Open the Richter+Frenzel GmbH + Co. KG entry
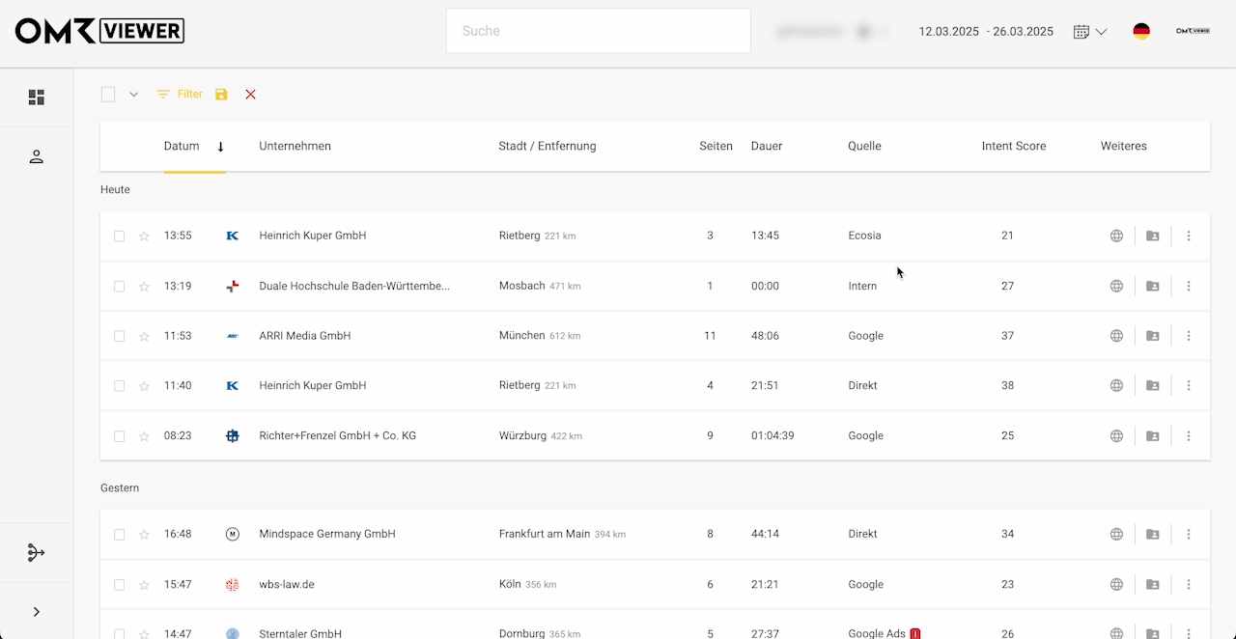Image resolution: width=1236 pixels, height=639 pixels. click(337, 436)
